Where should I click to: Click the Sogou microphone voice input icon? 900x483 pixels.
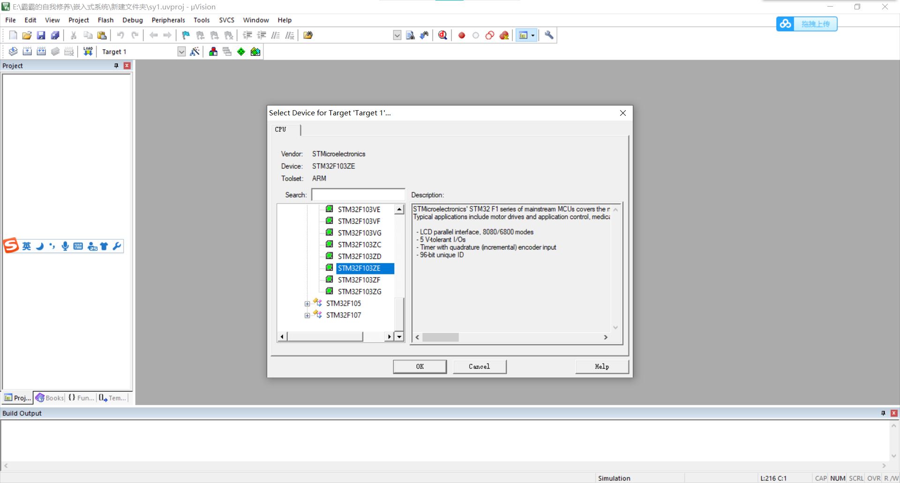click(65, 246)
